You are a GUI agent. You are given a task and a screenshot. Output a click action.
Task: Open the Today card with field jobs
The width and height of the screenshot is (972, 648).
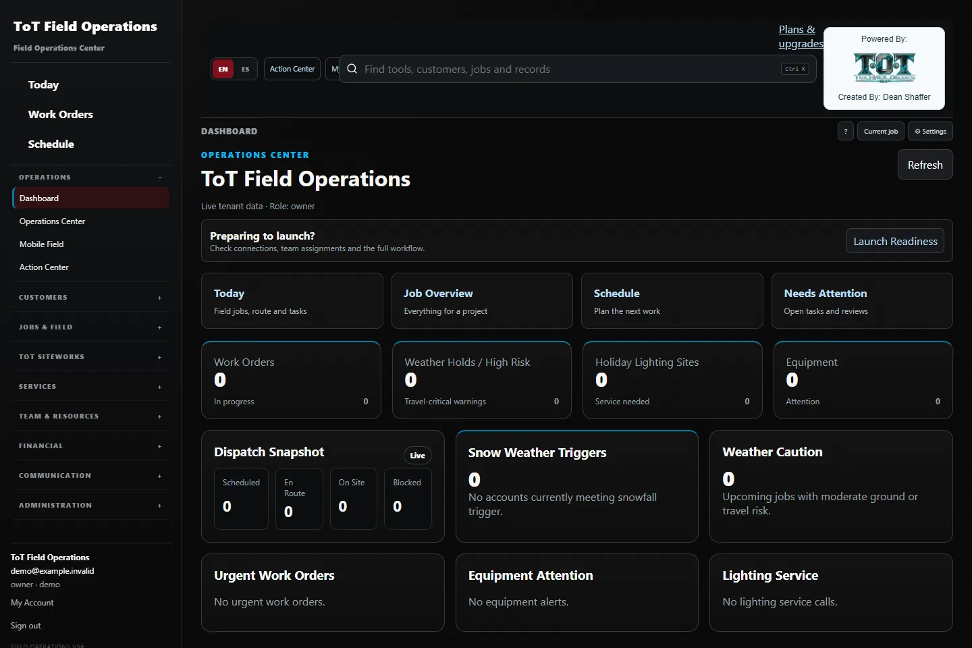tap(292, 301)
